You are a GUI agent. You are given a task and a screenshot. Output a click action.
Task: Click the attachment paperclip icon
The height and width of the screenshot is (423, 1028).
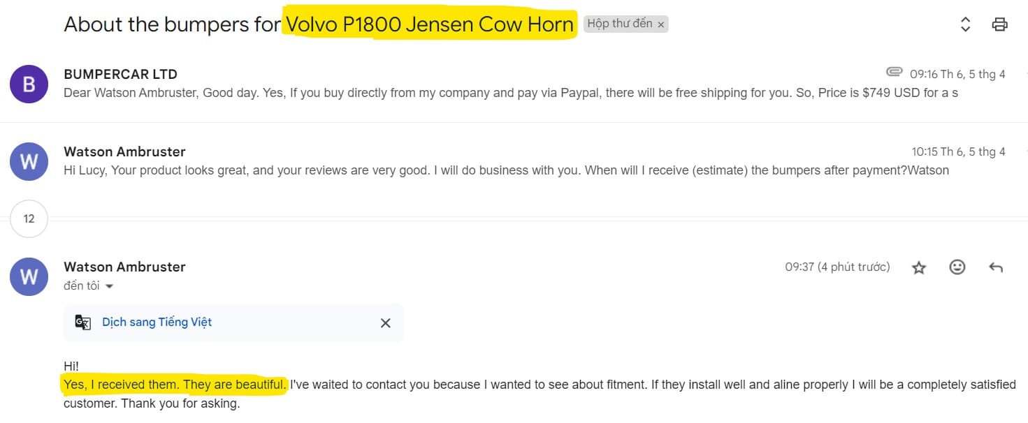click(x=894, y=72)
